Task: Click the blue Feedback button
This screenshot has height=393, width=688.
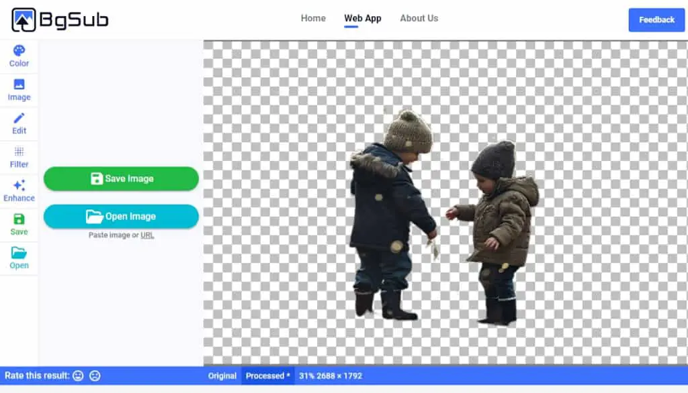Action: (x=656, y=19)
